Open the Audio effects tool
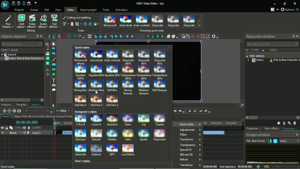Screen dimensions: 300x169 coord(43,21)
